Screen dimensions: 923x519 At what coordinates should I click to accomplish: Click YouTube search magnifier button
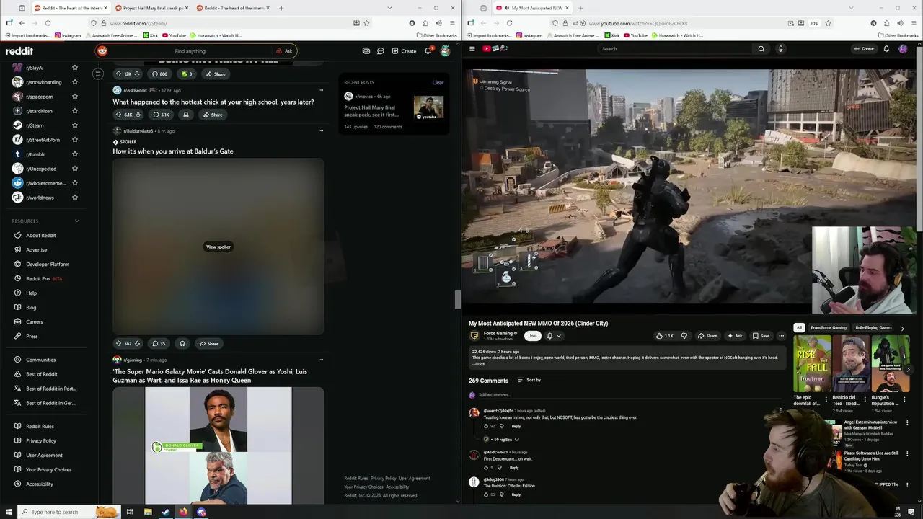tap(761, 49)
